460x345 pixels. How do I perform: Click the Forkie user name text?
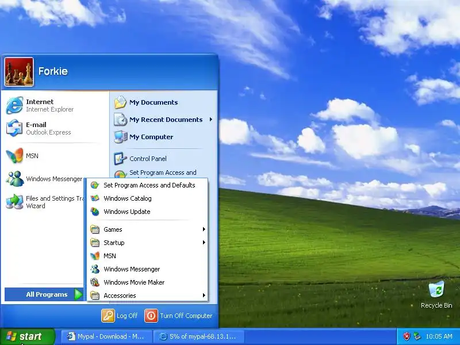click(x=53, y=71)
